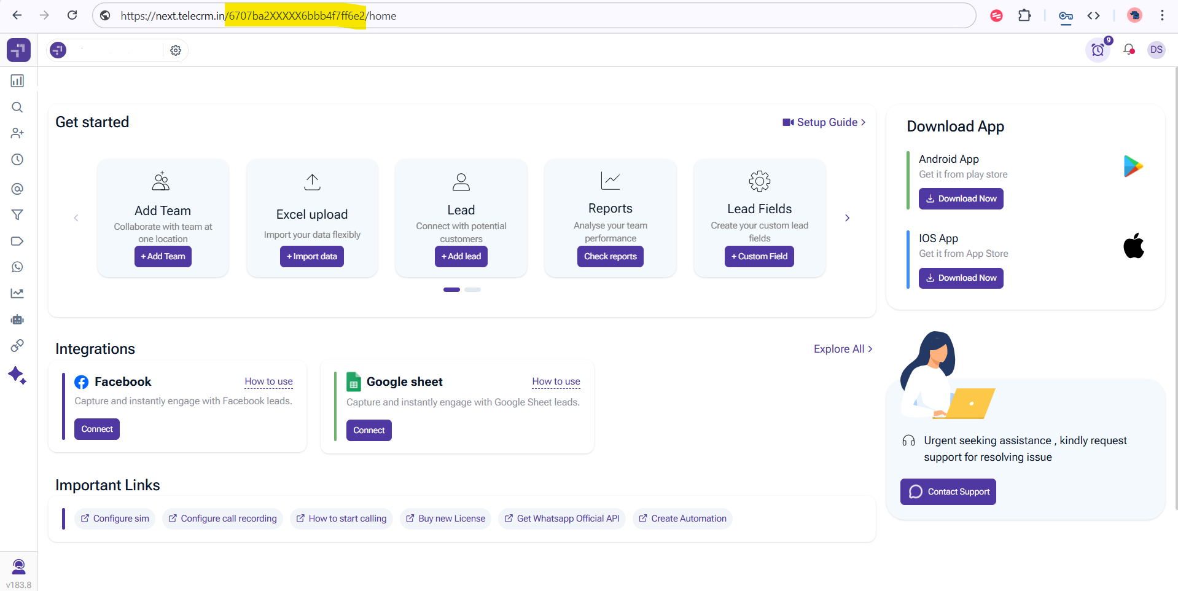Click the + Add Team button

[163, 257]
